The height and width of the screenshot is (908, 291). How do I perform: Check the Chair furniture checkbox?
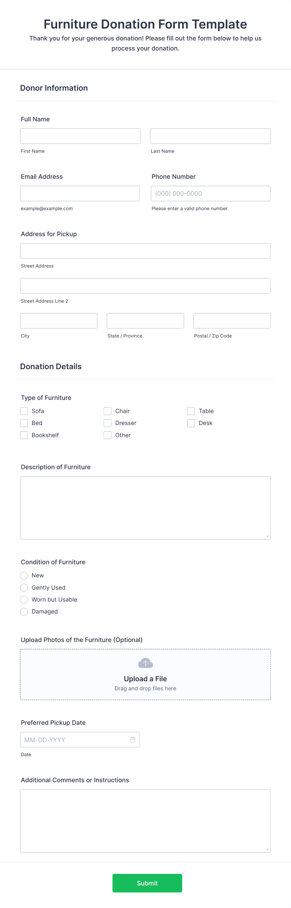(107, 411)
